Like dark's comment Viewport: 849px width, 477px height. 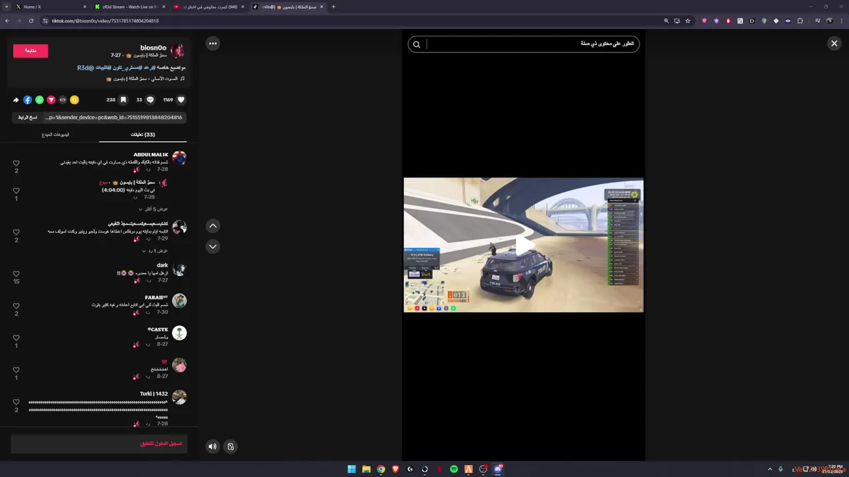click(17, 274)
